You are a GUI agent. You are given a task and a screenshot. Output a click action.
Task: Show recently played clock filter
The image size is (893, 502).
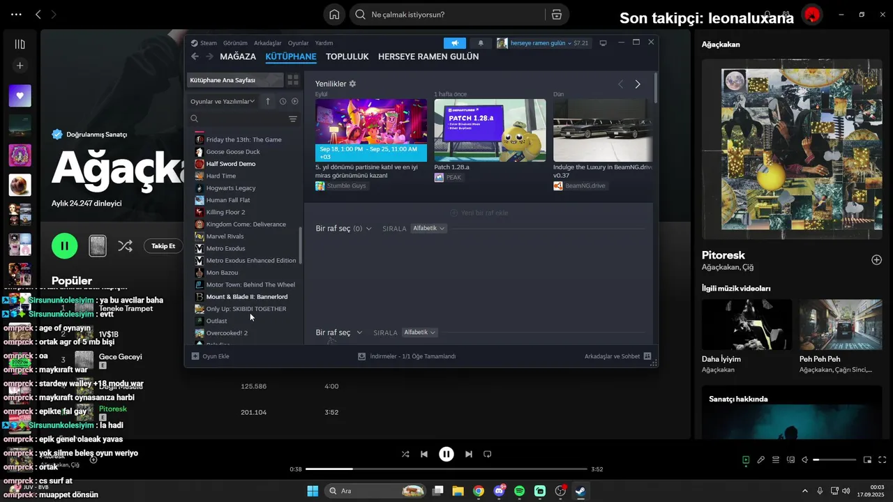coord(283,101)
